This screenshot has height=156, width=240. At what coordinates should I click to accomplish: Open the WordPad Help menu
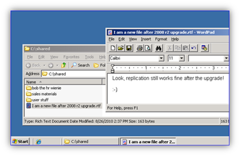(x=175, y=39)
